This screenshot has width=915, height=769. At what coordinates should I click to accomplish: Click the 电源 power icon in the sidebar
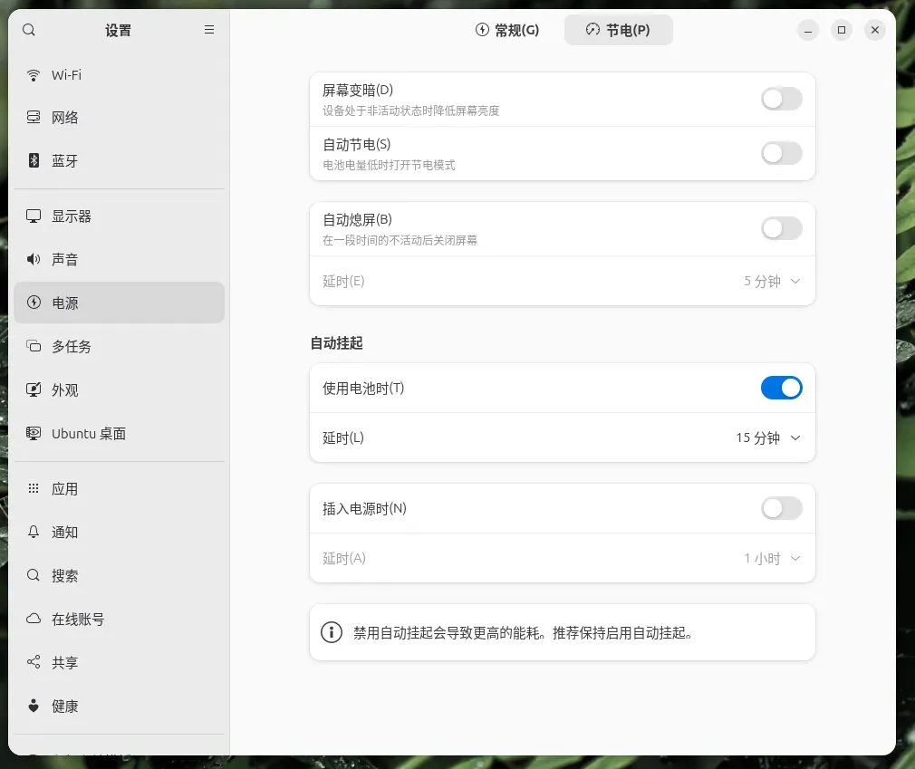34,303
